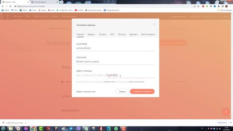Close the 'testovoe - Tilda' browser tab
Screen dimensions: 233x131
coord(28,2)
